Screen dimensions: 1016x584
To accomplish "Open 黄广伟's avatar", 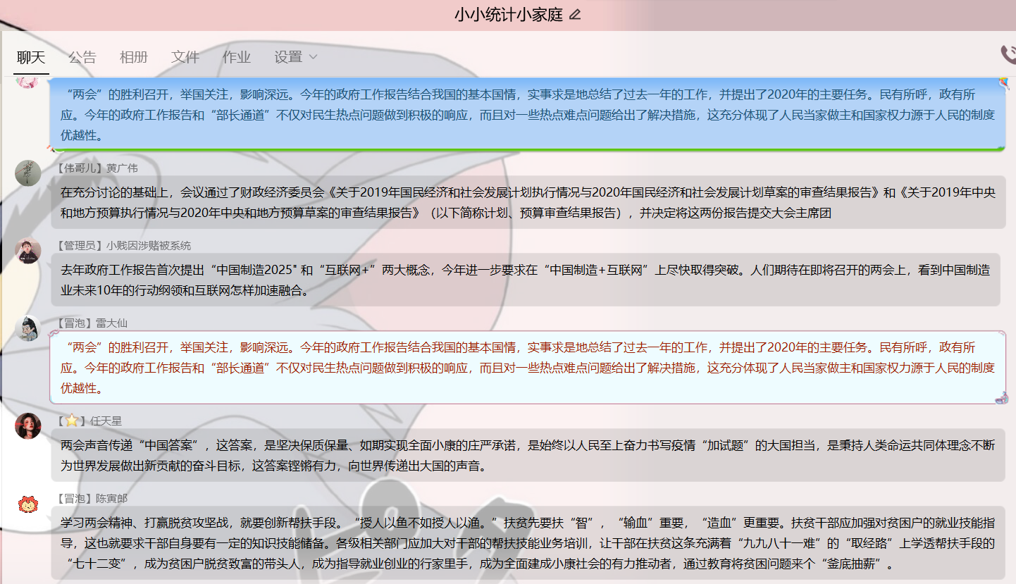I will (28, 173).
